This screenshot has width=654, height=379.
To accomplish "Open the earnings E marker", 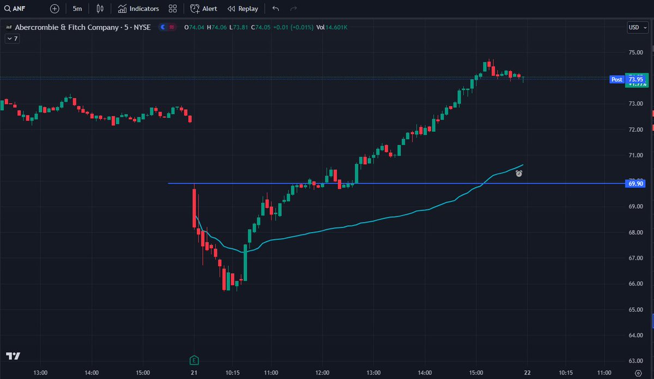I will tap(194, 360).
